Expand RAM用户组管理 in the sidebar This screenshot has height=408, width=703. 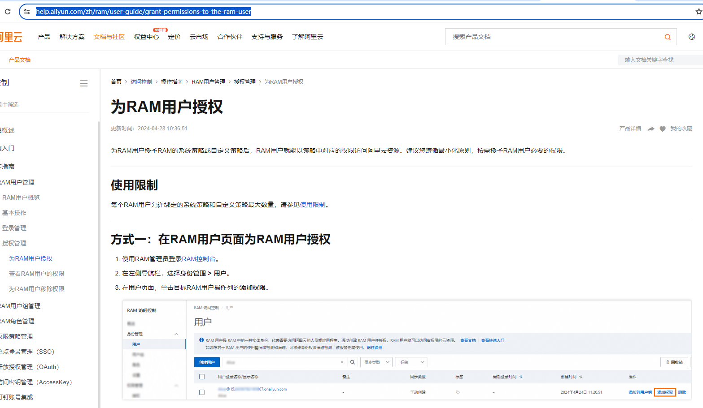point(20,306)
